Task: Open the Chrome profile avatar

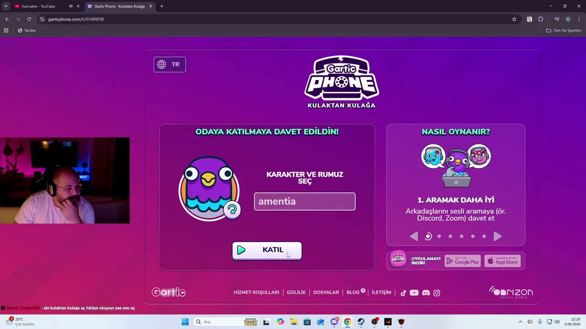Action: click(568, 19)
